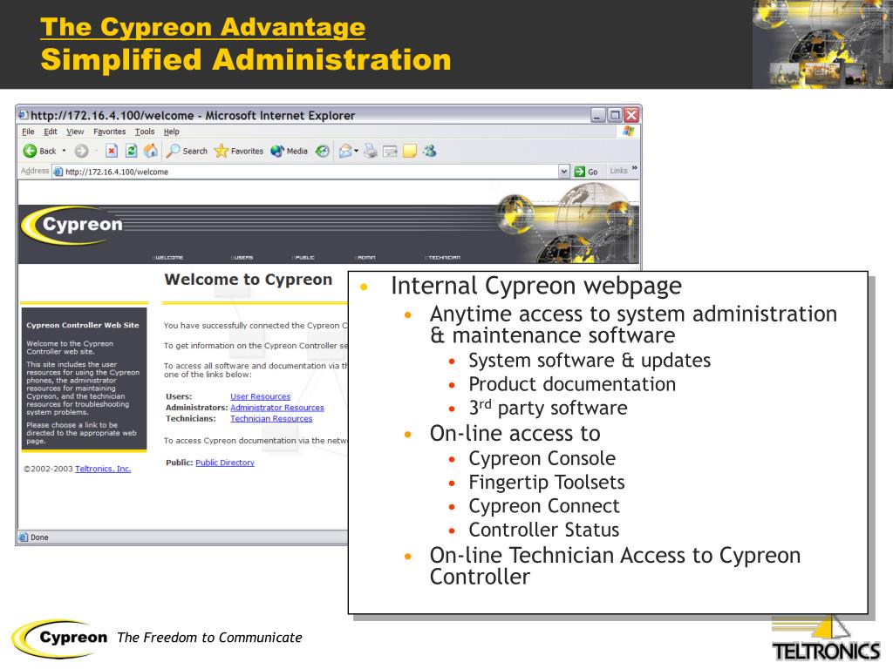
Task: Open the Administrator Resources link
Action: tap(276, 408)
